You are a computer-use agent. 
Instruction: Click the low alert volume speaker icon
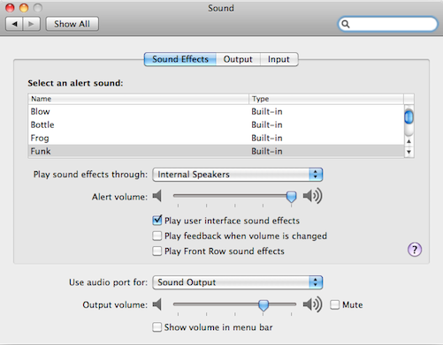[157, 196]
